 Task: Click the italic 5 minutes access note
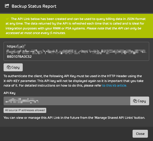pyautogui.click(x=73, y=31)
